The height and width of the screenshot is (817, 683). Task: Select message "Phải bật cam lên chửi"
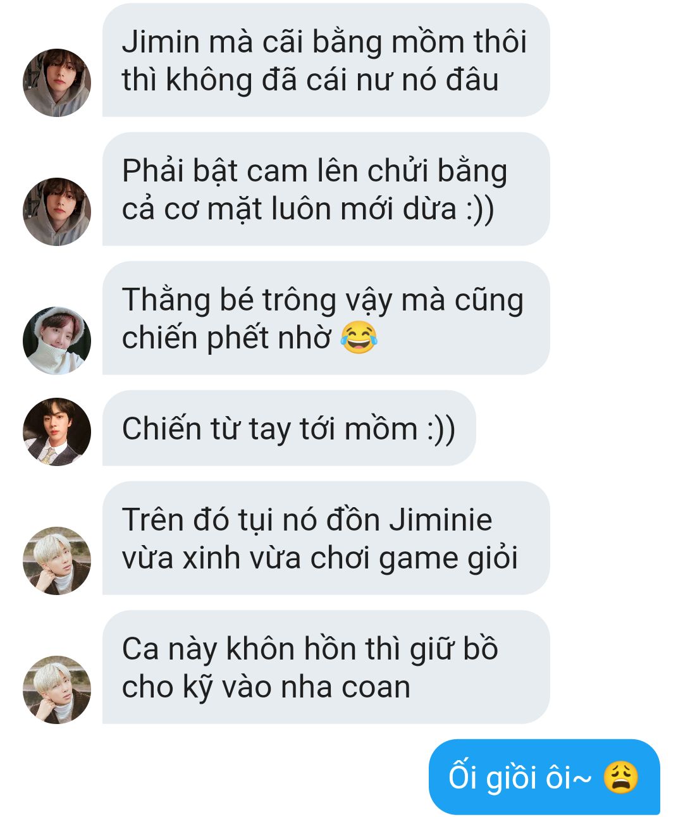point(326,189)
